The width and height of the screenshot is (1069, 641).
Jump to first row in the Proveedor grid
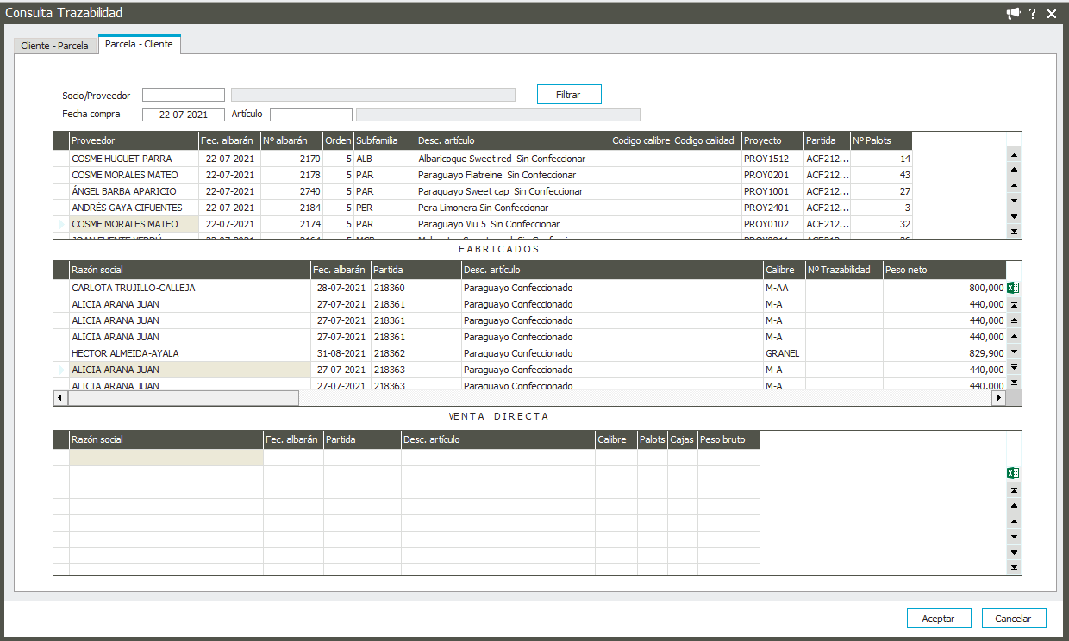coord(1014,153)
